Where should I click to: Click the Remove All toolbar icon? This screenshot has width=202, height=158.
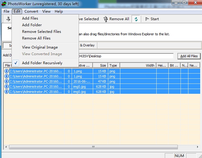106,19
